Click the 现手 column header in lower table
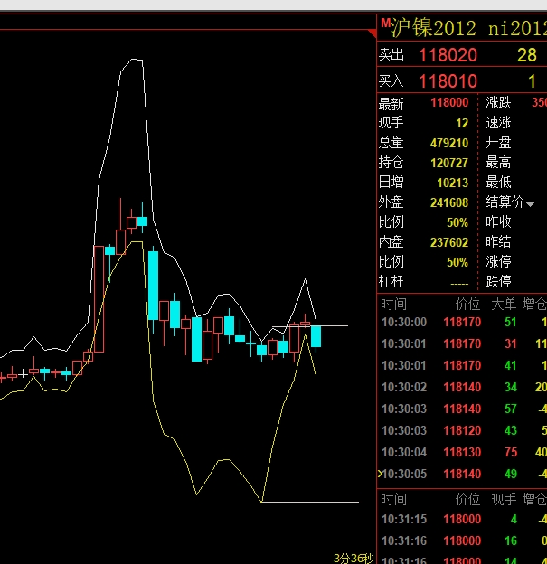547x564 pixels. click(x=502, y=499)
